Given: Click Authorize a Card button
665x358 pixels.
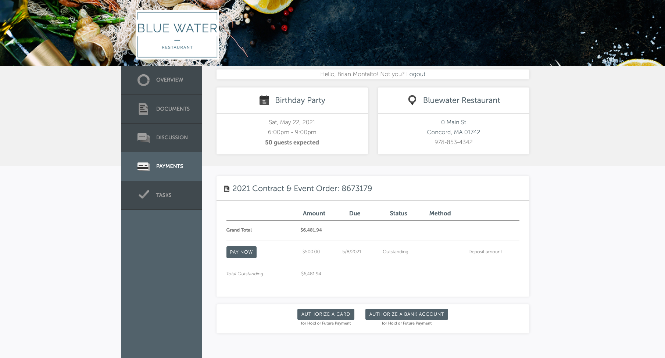Looking at the screenshot, I should (326, 314).
